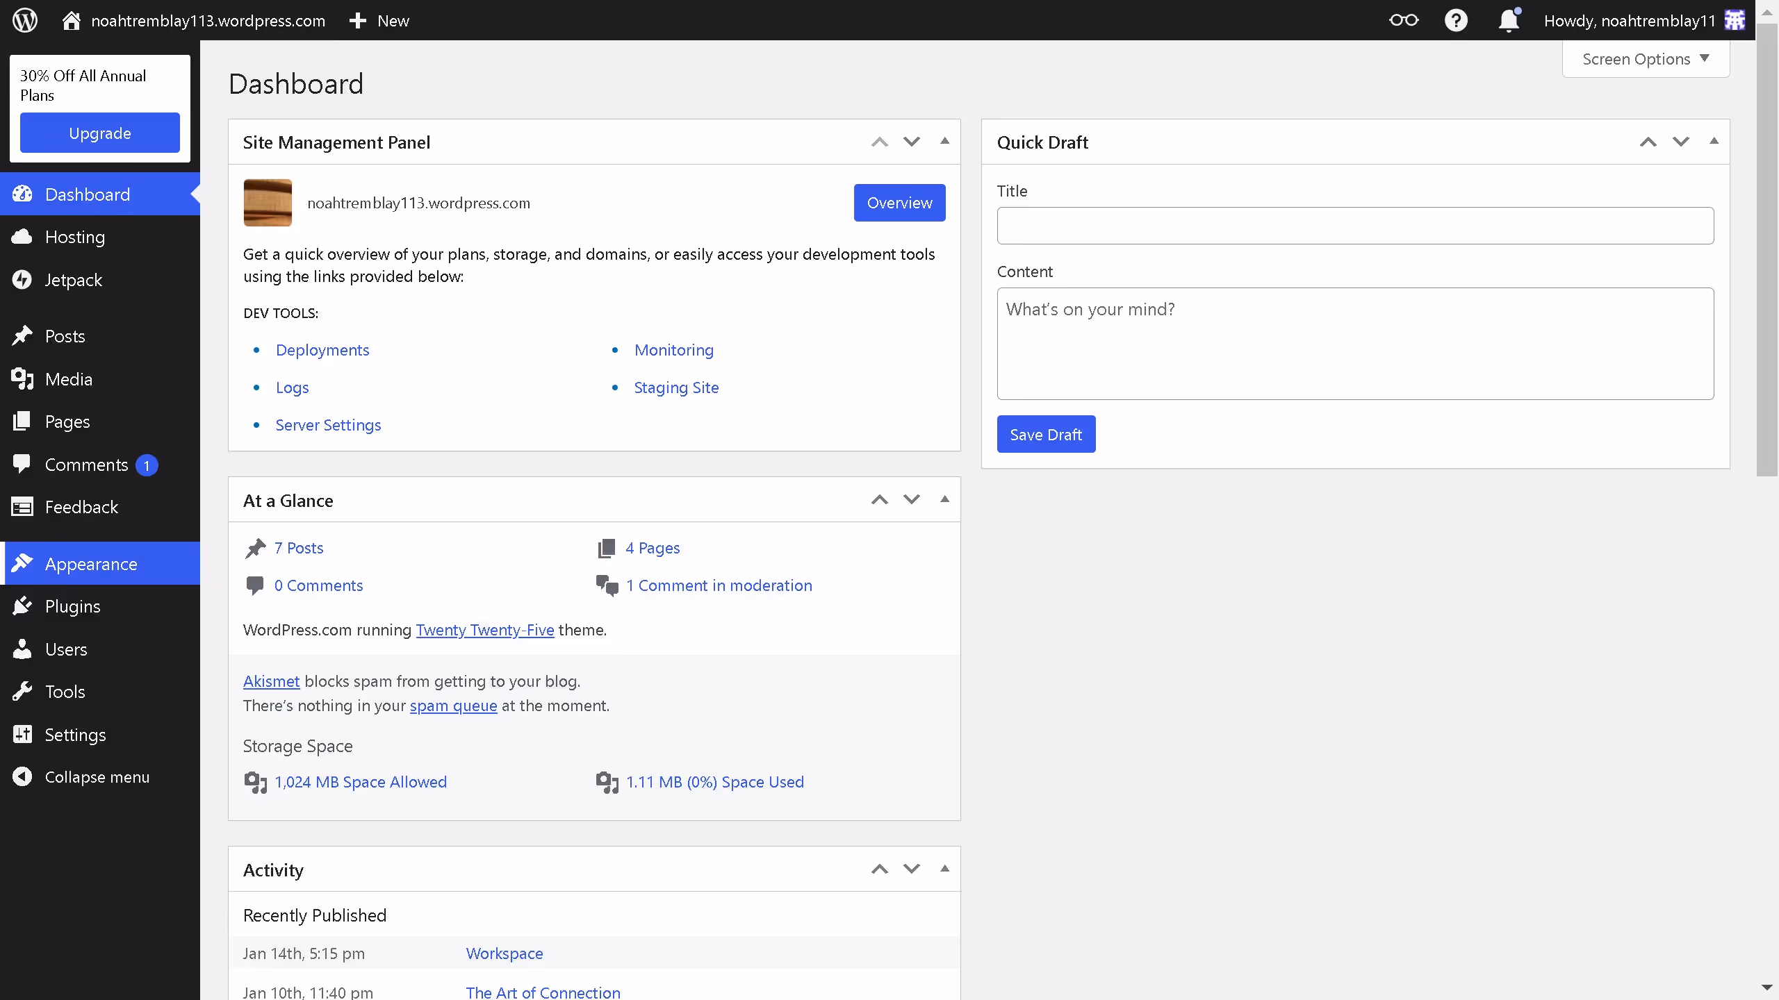Open the Screen Options dropdown
The image size is (1779, 1000).
[1644, 59]
